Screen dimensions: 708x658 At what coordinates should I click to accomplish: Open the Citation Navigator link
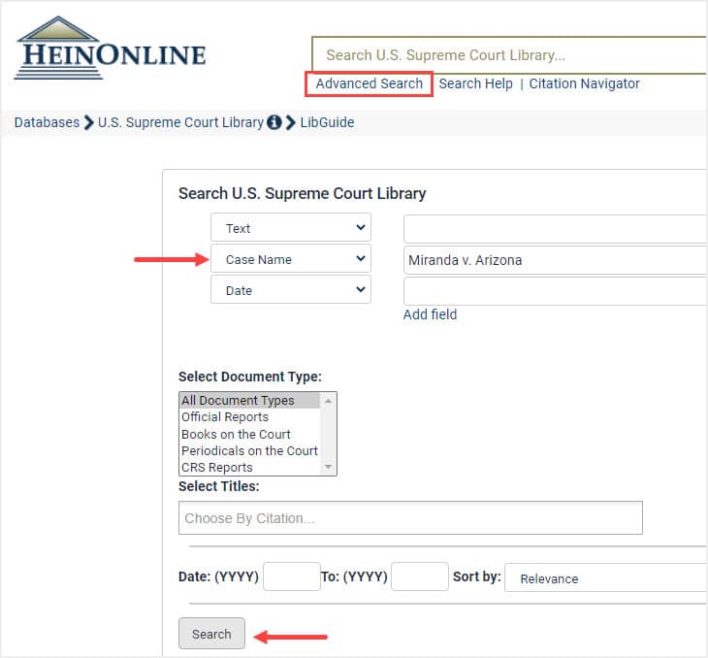click(x=584, y=83)
